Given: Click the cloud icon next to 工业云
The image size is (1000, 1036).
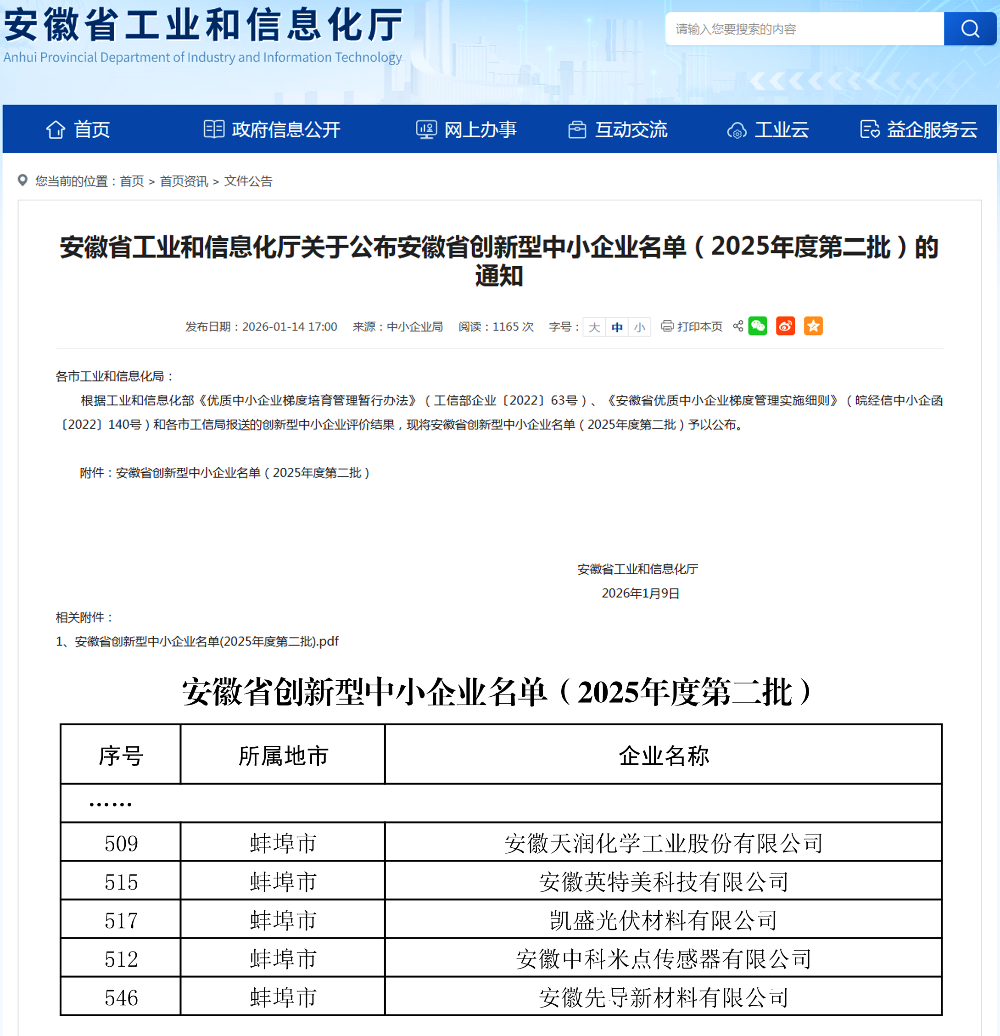Looking at the screenshot, I should (x=736, y=129).
